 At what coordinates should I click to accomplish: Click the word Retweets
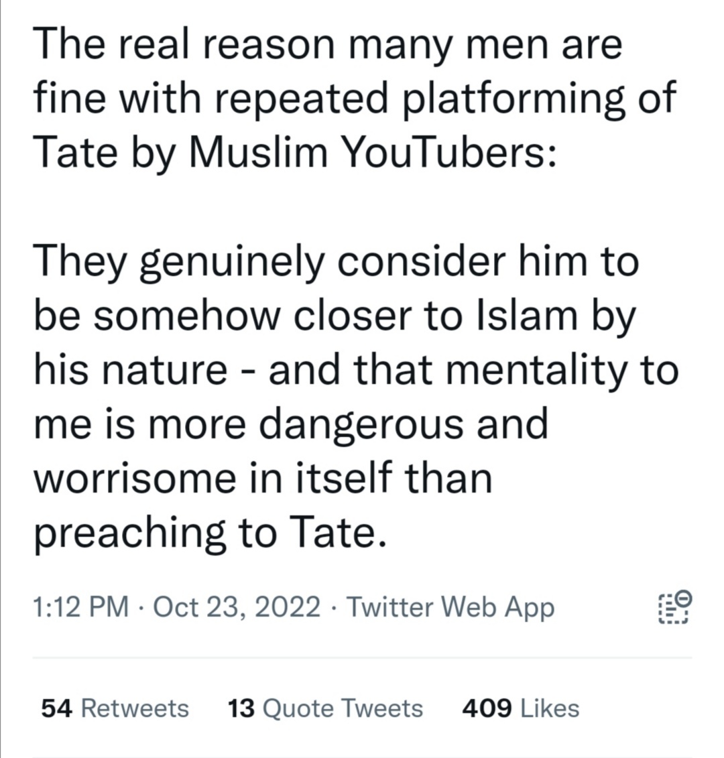pyautogui.click(x=135, y=708)
